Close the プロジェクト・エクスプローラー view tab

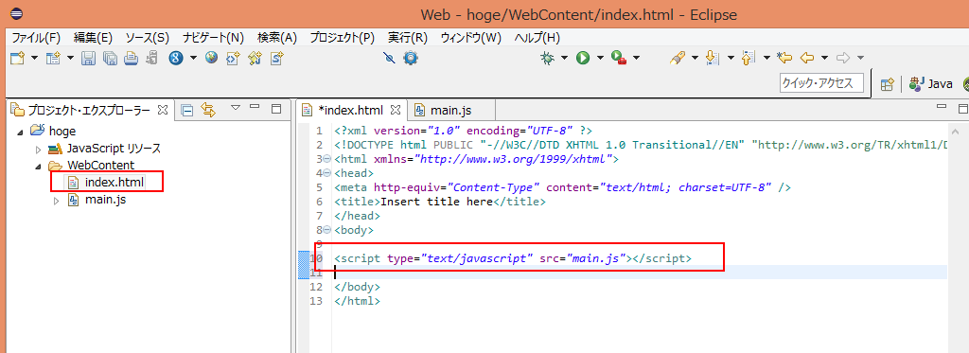[163, 110]
